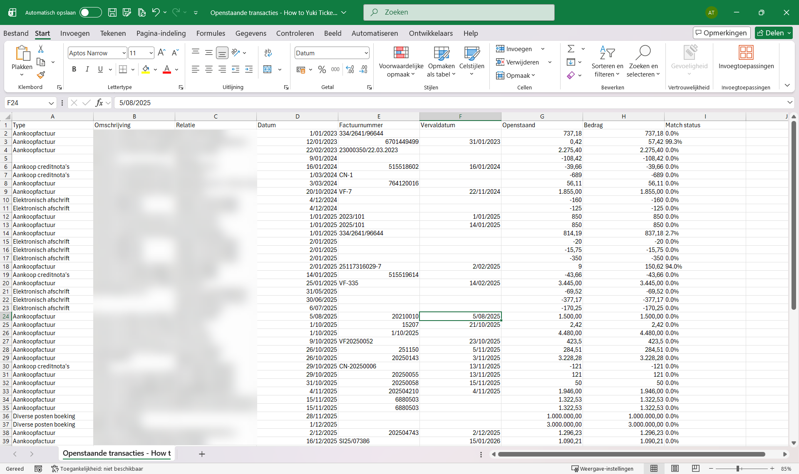799x474 pixels.
Task: Open the font name dropdown
Action: coord(124,53)
